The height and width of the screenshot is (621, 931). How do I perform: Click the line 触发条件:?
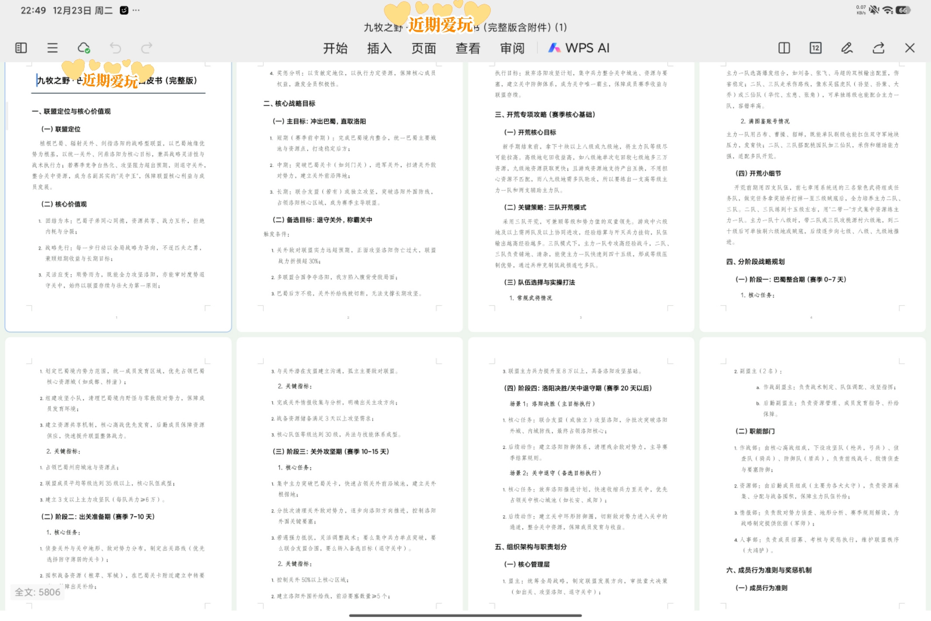(276, 234)
